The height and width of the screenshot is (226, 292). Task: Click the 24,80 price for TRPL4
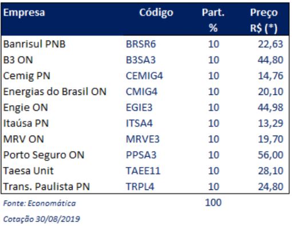click(271, 187)
